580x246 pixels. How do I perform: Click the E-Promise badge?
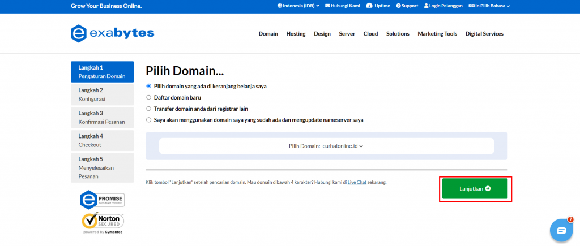tap(103, 200)
